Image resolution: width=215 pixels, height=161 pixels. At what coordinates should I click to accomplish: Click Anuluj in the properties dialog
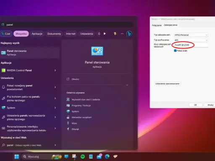click(210, 105)
